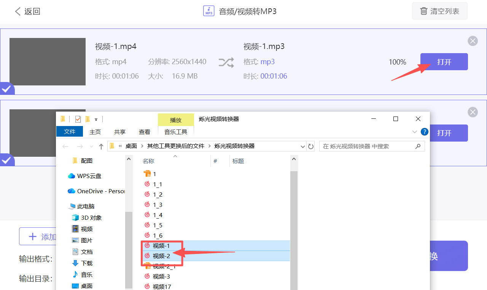Switch to the 主页 ribbon tab

tap(95, 132)
